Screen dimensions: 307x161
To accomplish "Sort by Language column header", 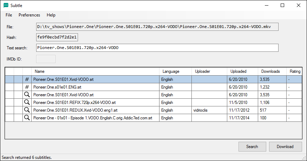I will click(175, 71).
